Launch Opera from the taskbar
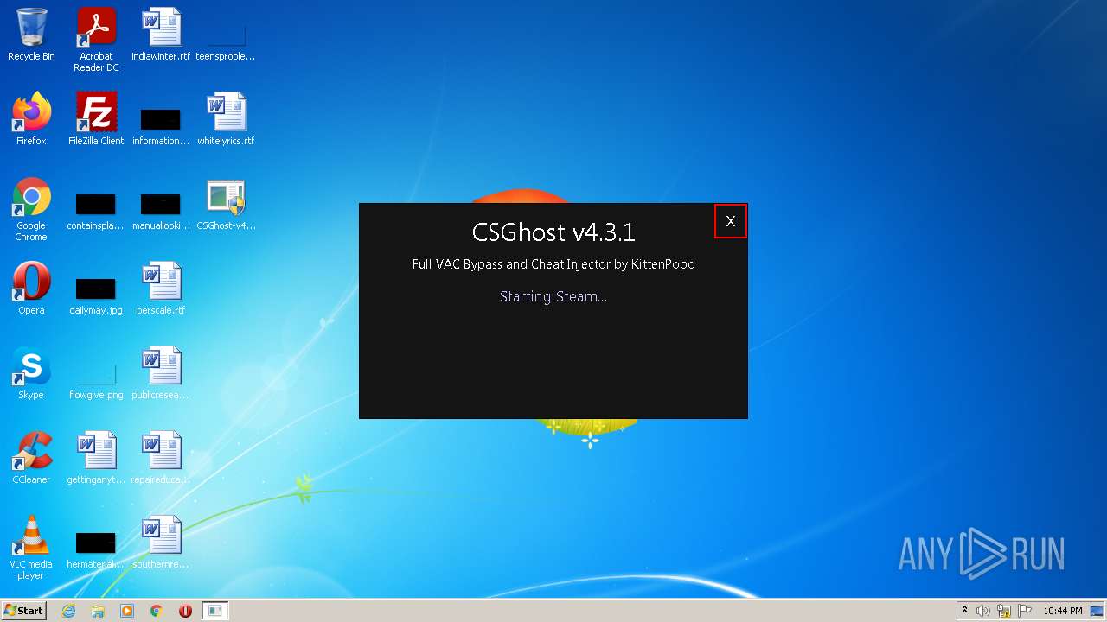The width and height of the screenshot is (1107, 622). point(185,611)
